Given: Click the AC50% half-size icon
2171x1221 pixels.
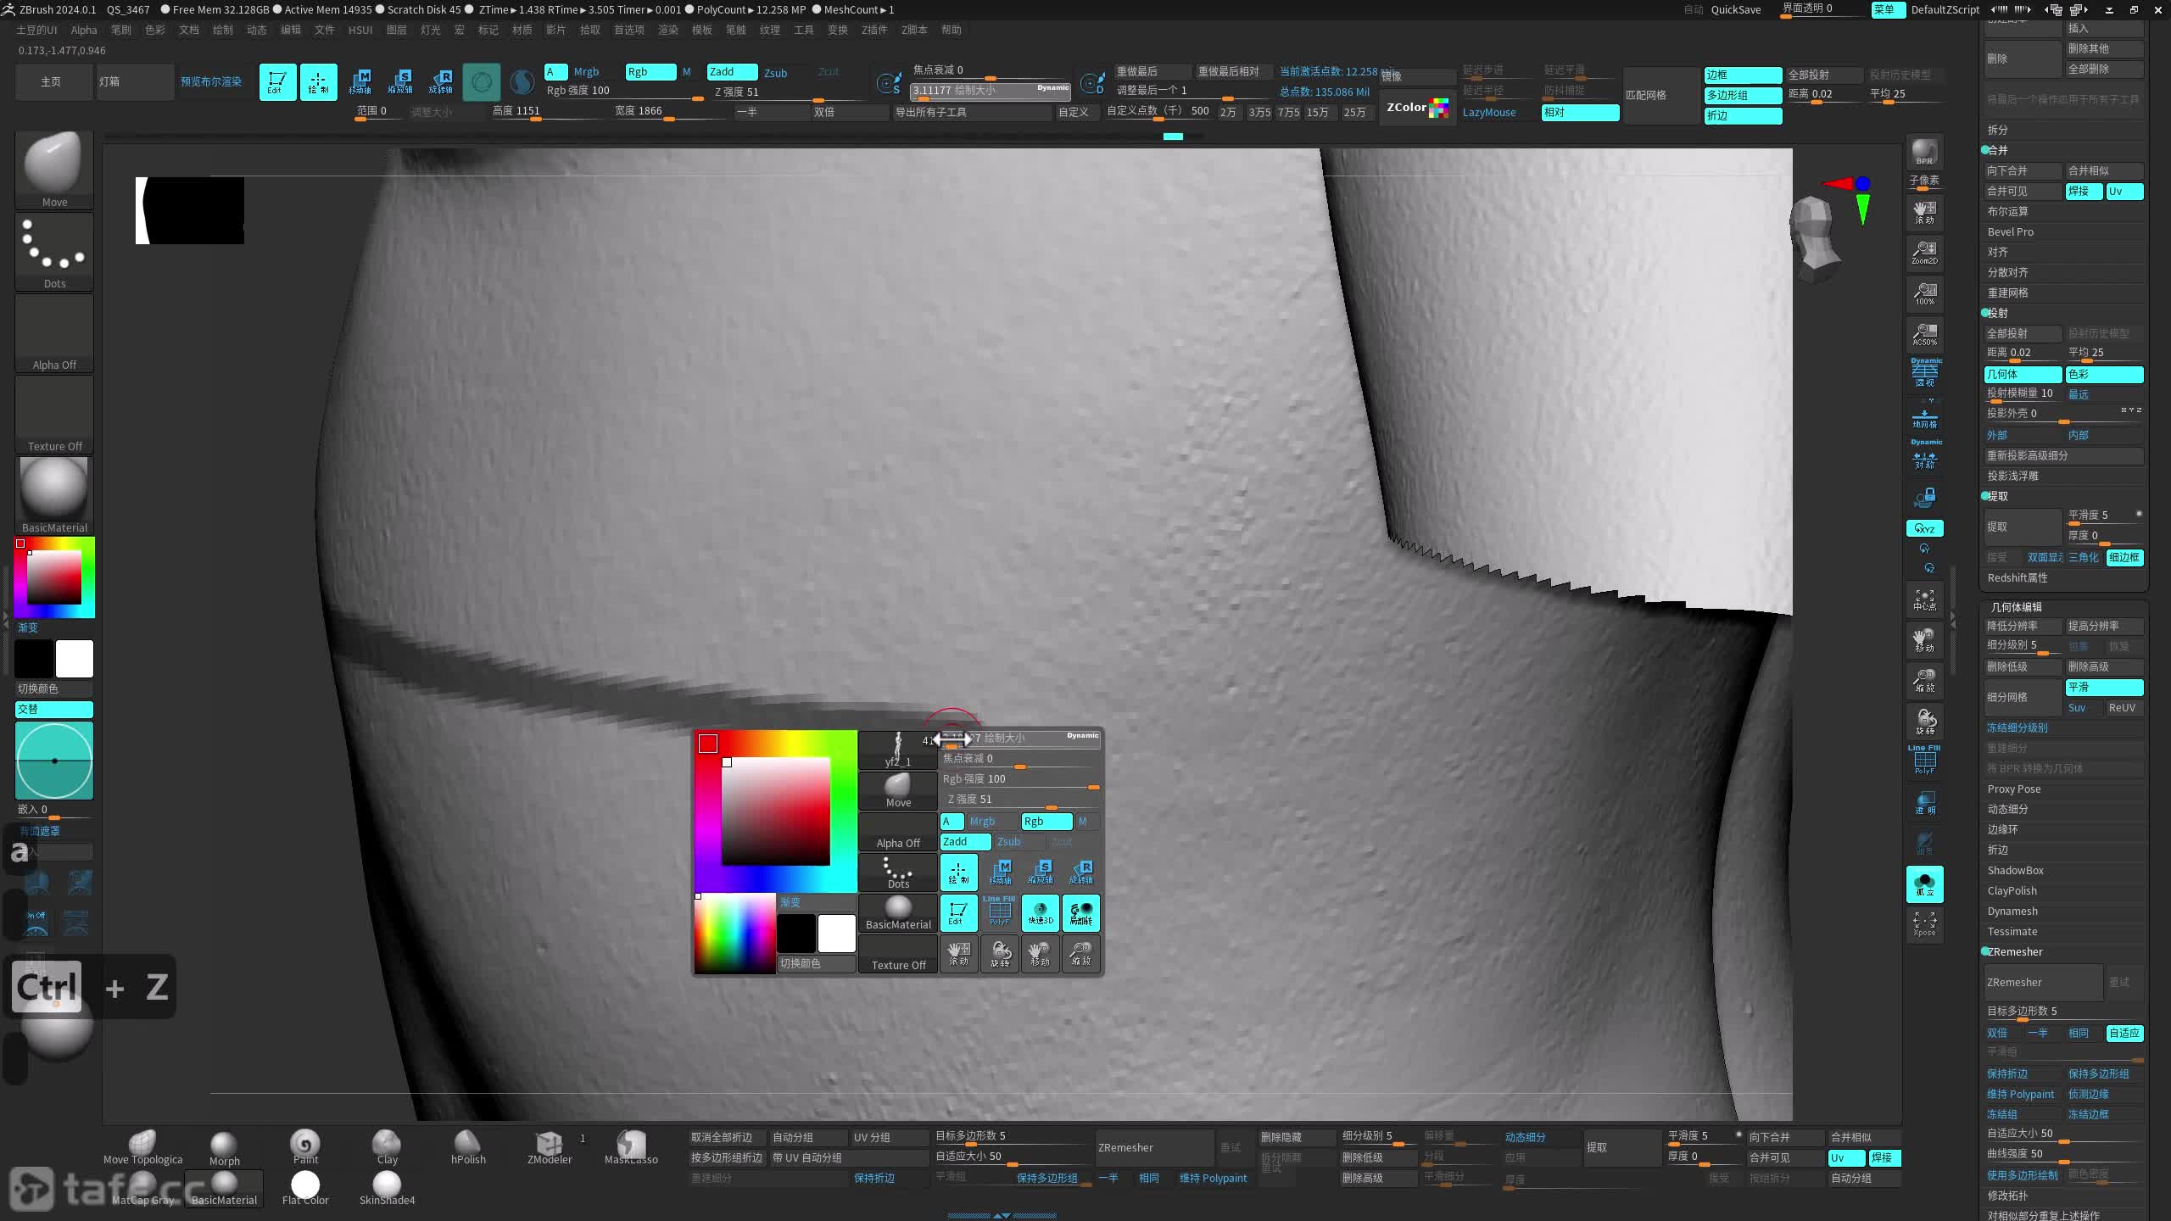Looking at the screenshot, I should click(x=1924, y=334).
